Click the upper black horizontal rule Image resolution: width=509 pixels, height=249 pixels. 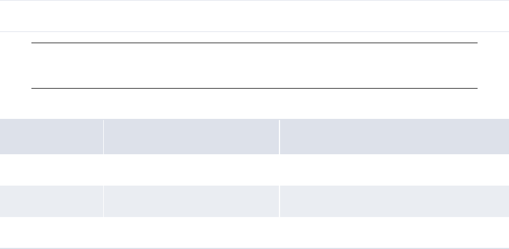(254, 43)
